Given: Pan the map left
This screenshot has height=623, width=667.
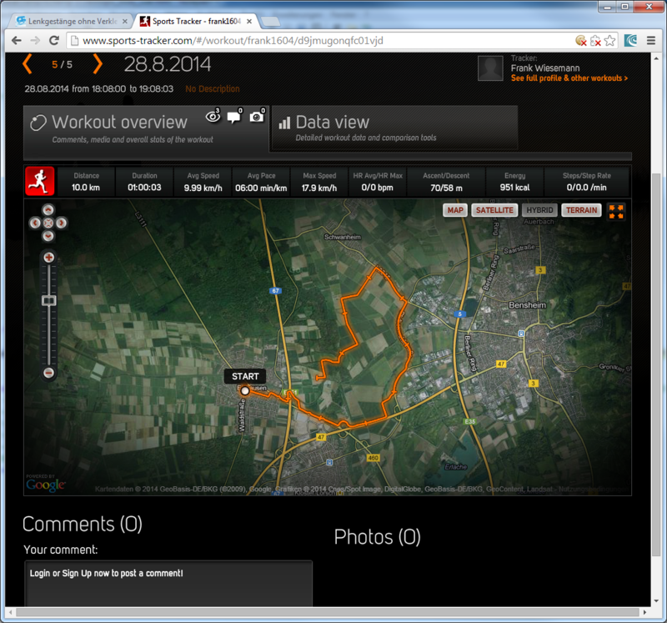Looking at the screenshot, I should [35, 223].
